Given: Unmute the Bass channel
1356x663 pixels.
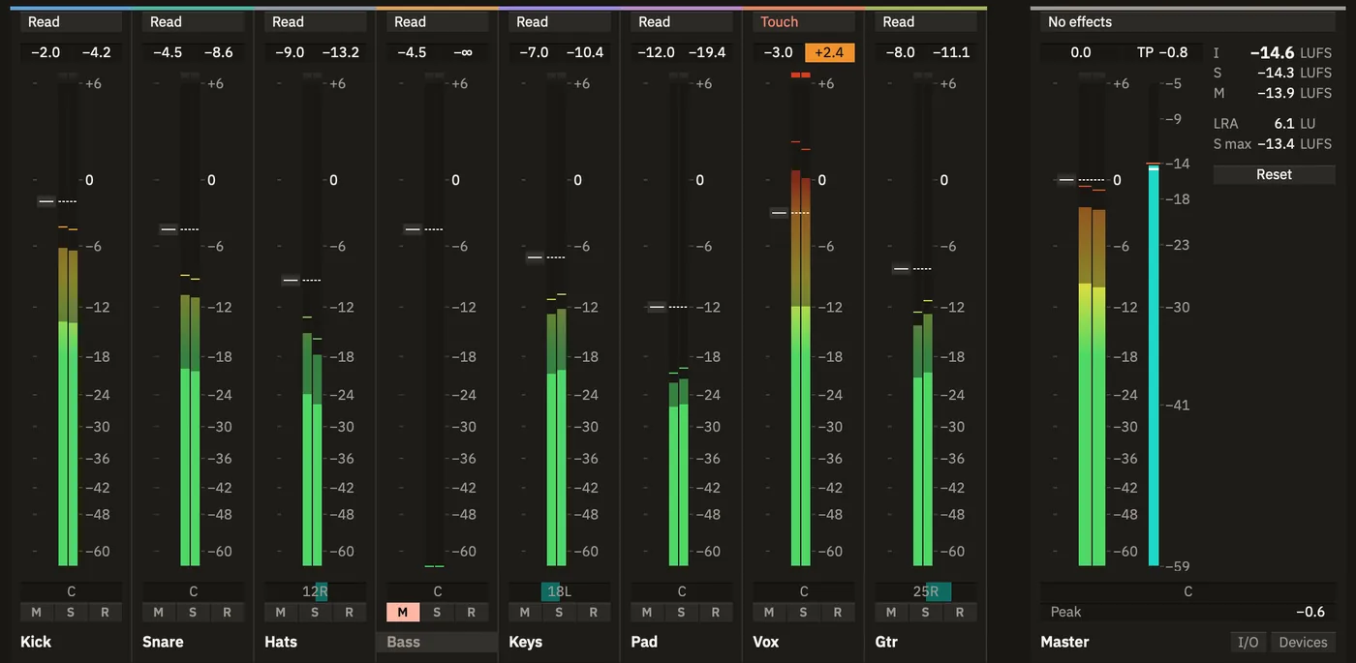Looking at the screenshot, I should [x=402, y=612].
